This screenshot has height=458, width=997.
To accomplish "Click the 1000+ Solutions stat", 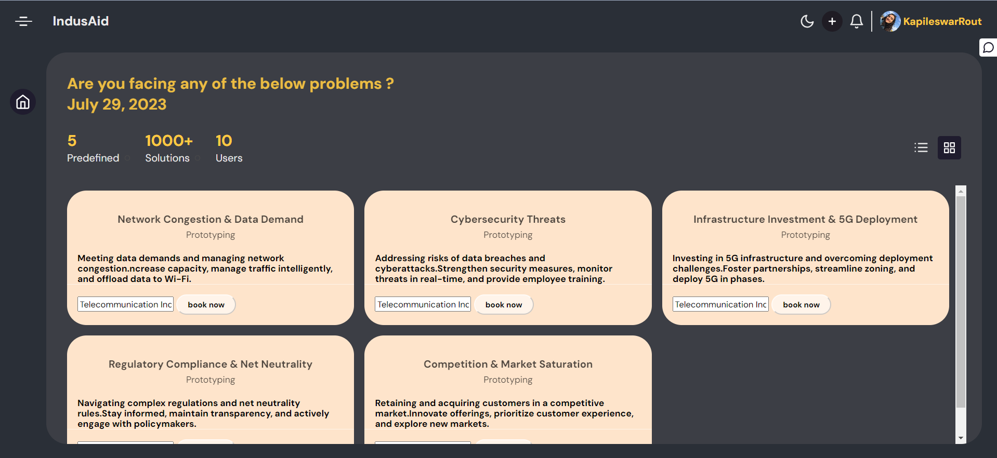I will [x=169, y=149].
